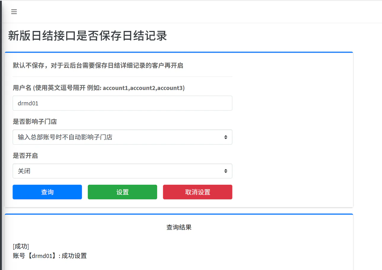Click the 是否影响子门店 label
382x270 pixels.
pyautogui.click(x=35, y=122)
